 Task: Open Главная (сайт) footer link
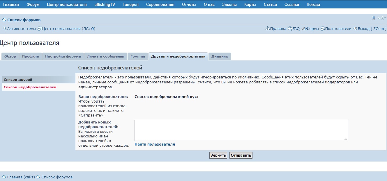coord(21,177)
